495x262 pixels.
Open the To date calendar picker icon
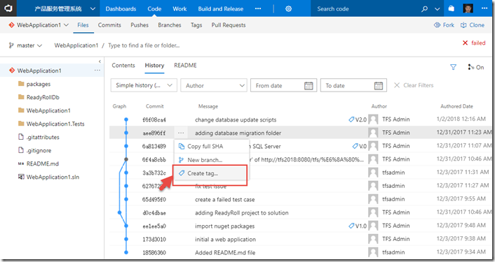pos(379,85)
